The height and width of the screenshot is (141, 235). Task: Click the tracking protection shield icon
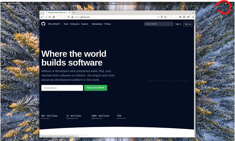pyautogui.click(x=69, y=17)
